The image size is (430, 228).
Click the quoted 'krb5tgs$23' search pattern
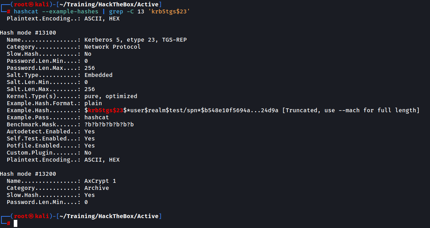click(x=171, y=11)
